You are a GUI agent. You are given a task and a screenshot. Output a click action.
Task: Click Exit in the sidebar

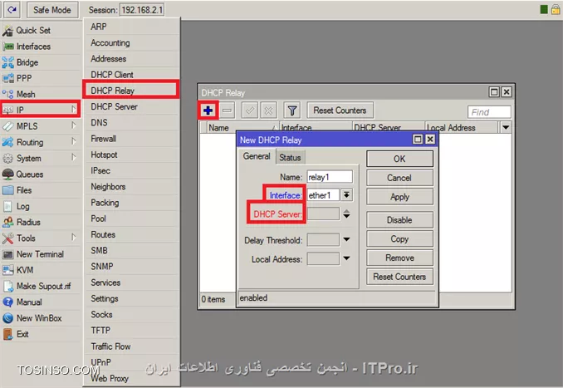tap(40, 334)
